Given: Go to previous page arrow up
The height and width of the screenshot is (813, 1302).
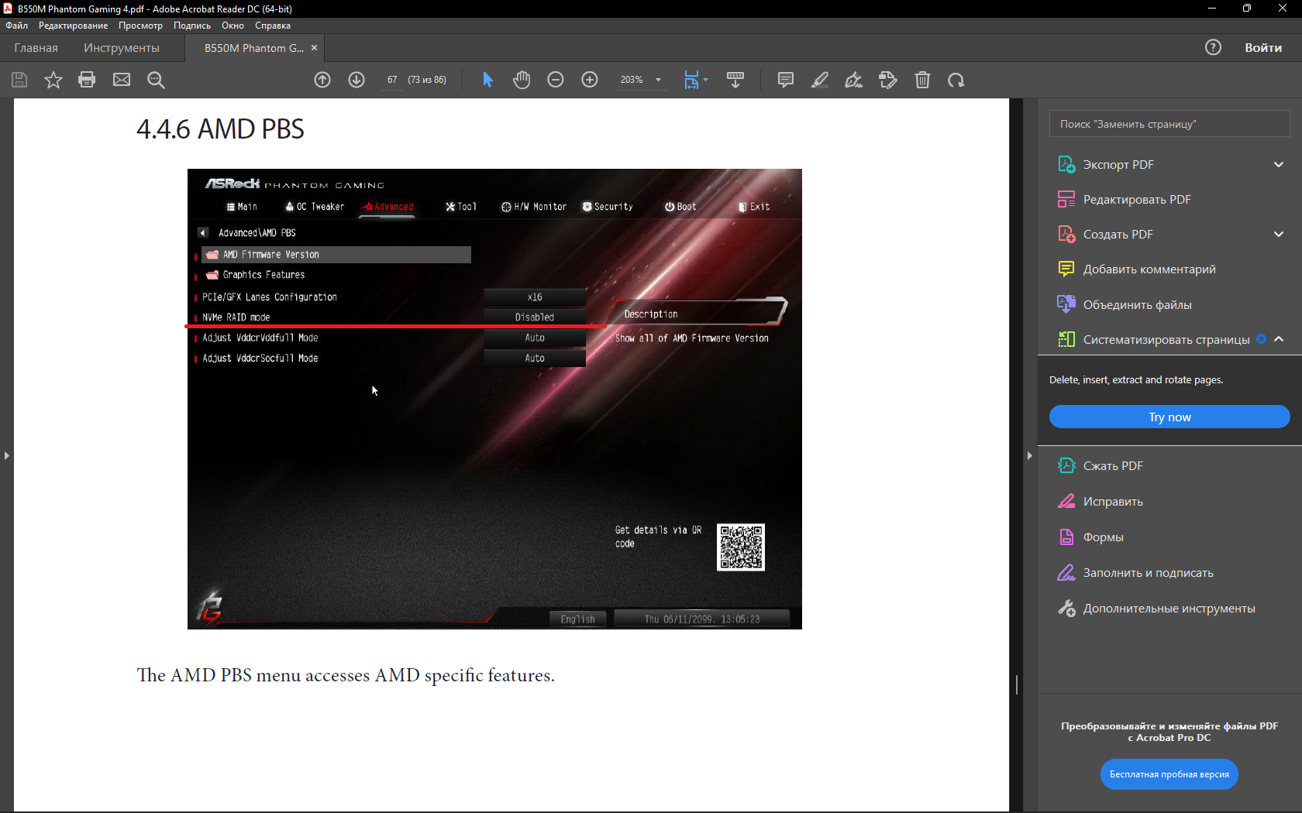Looking at the screenshot, I should coord(322,80).
